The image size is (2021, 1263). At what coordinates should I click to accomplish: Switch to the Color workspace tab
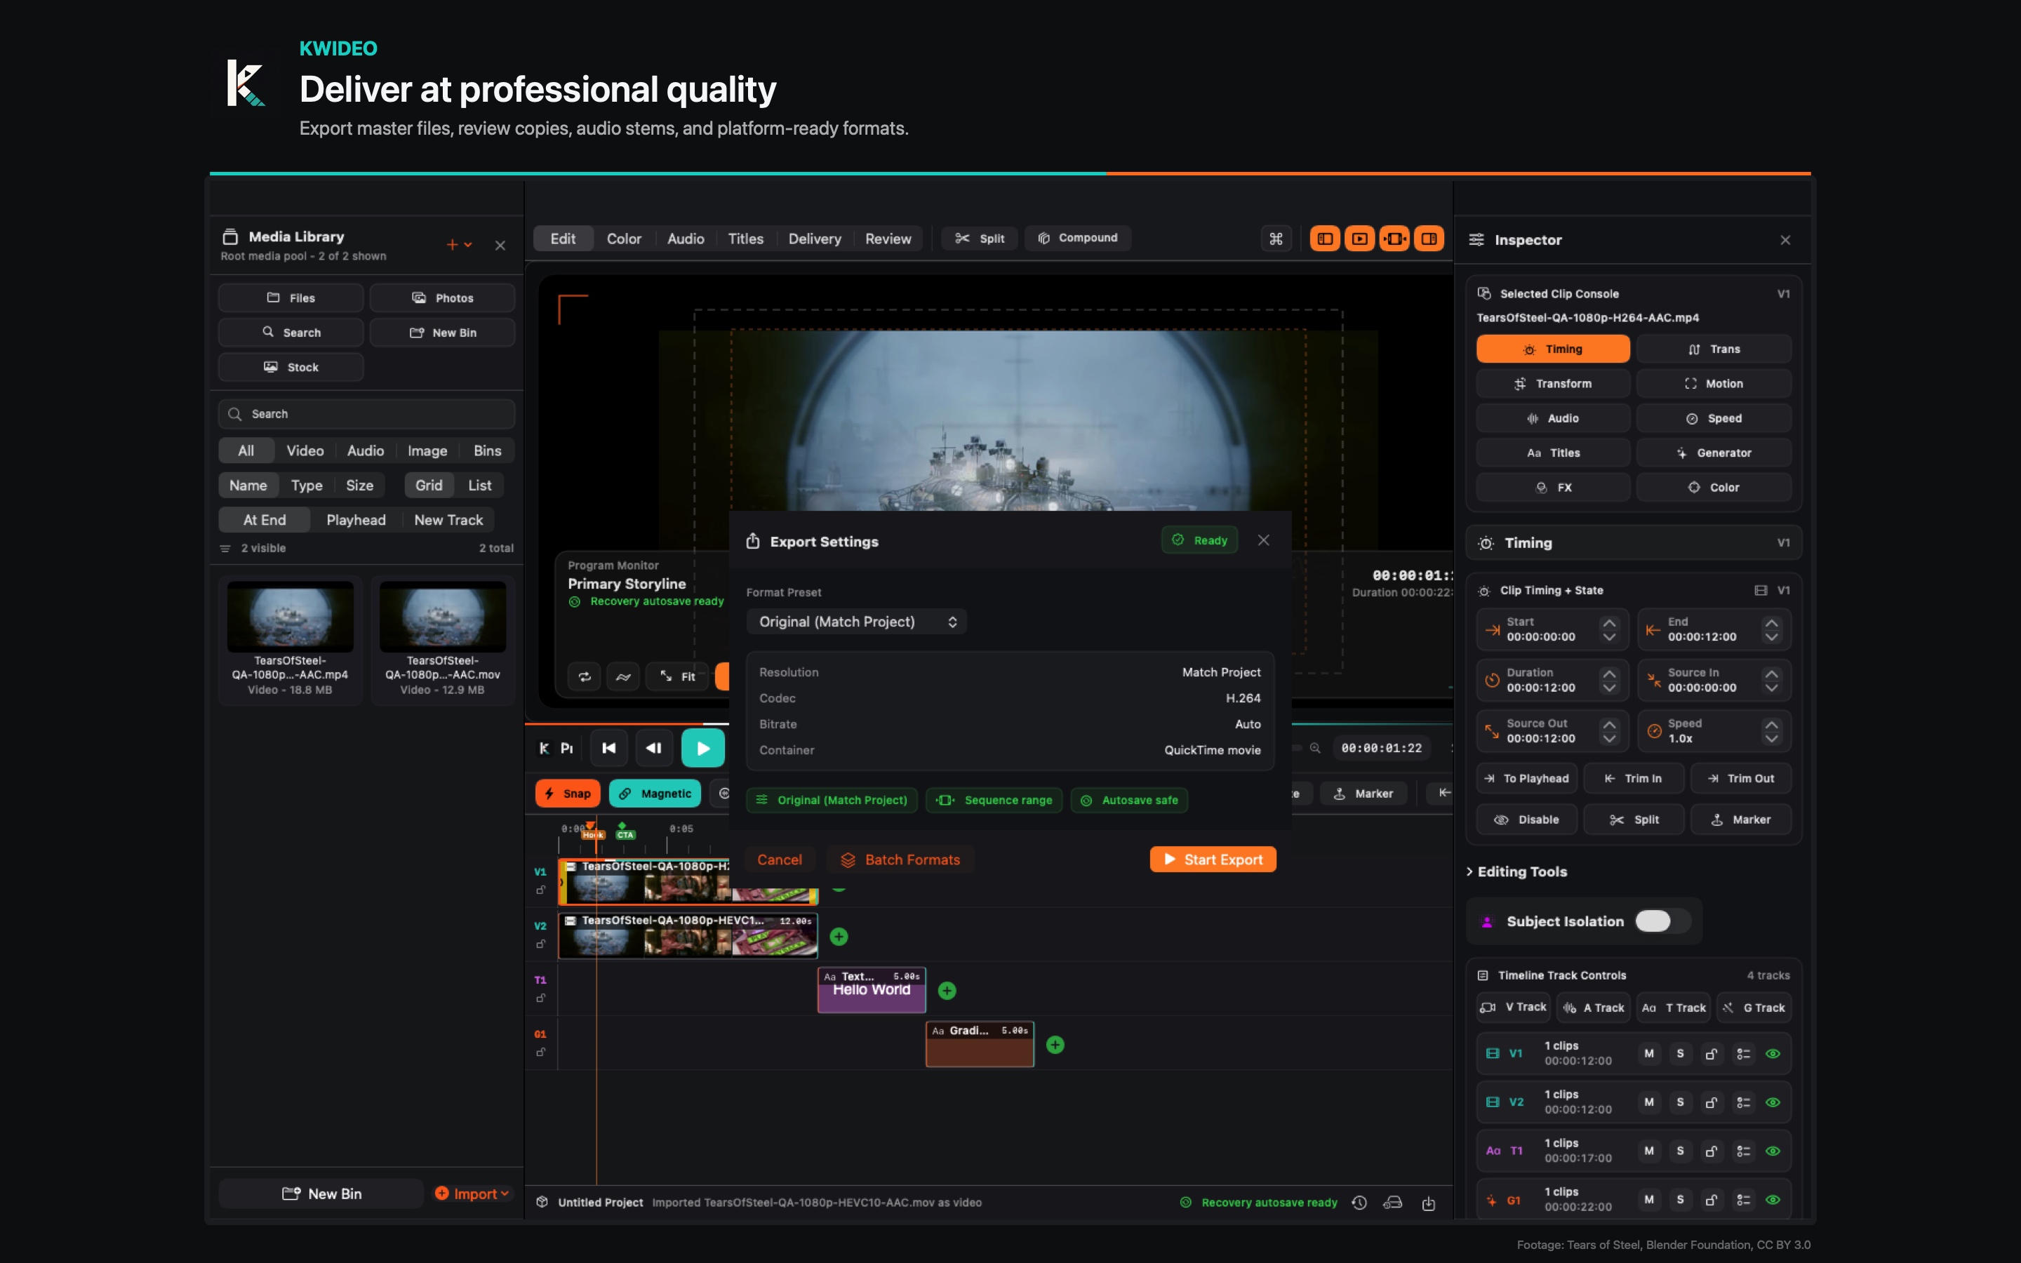pos(624,239)
